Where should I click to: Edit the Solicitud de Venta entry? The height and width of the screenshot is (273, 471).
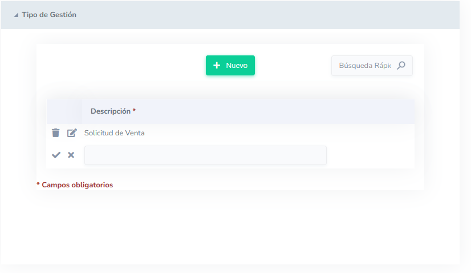pyautogui.click(x=72, y=133)
